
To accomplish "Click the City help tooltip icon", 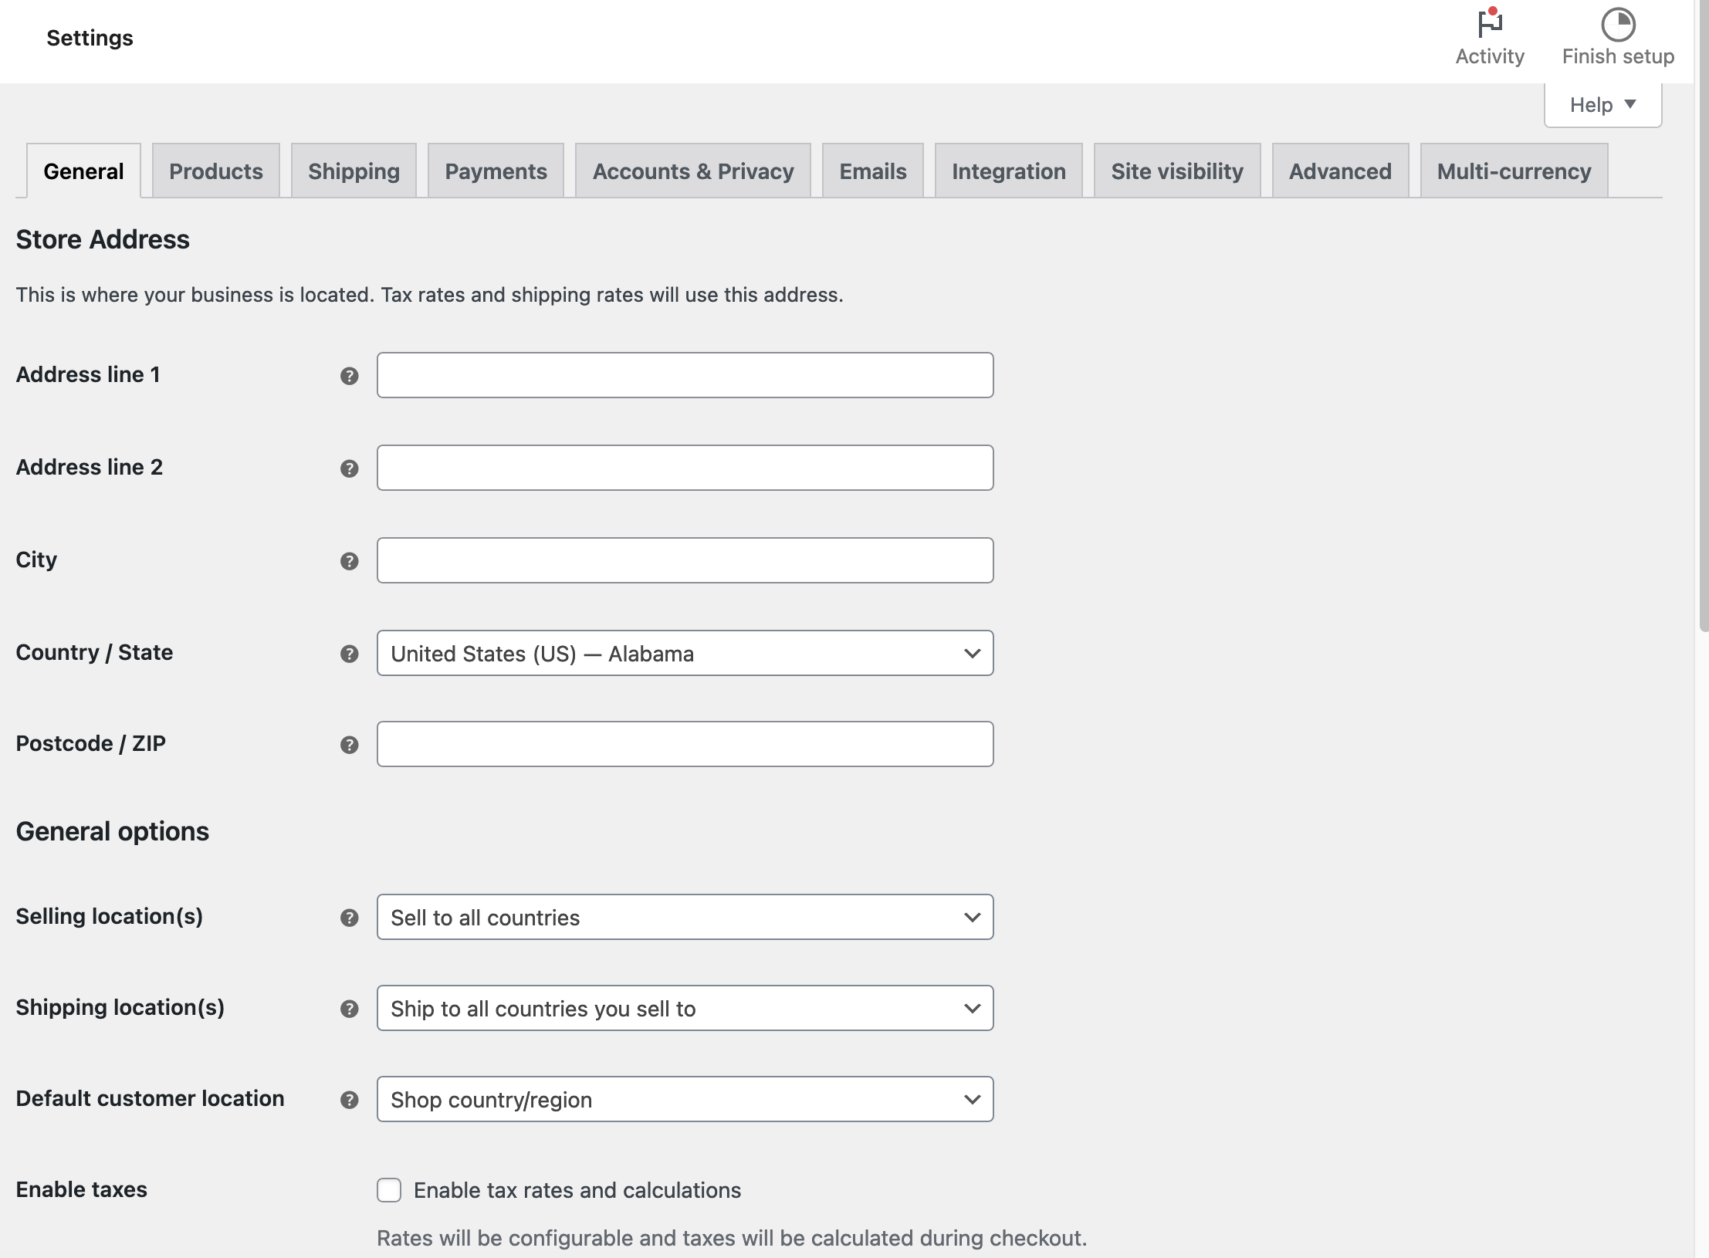I will [x=350, y=561].
